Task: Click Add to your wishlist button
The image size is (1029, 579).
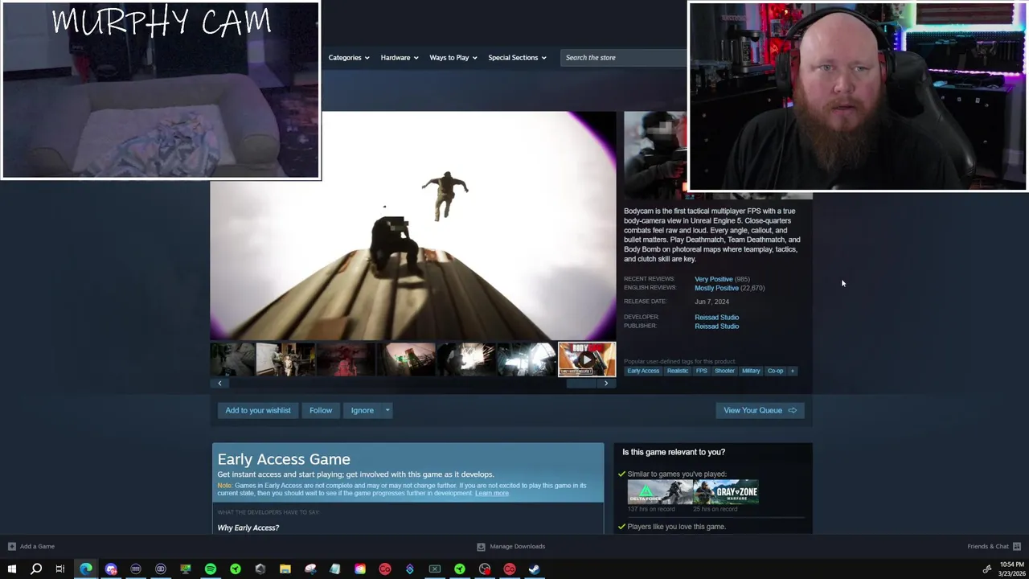Action: coord(258,410)
